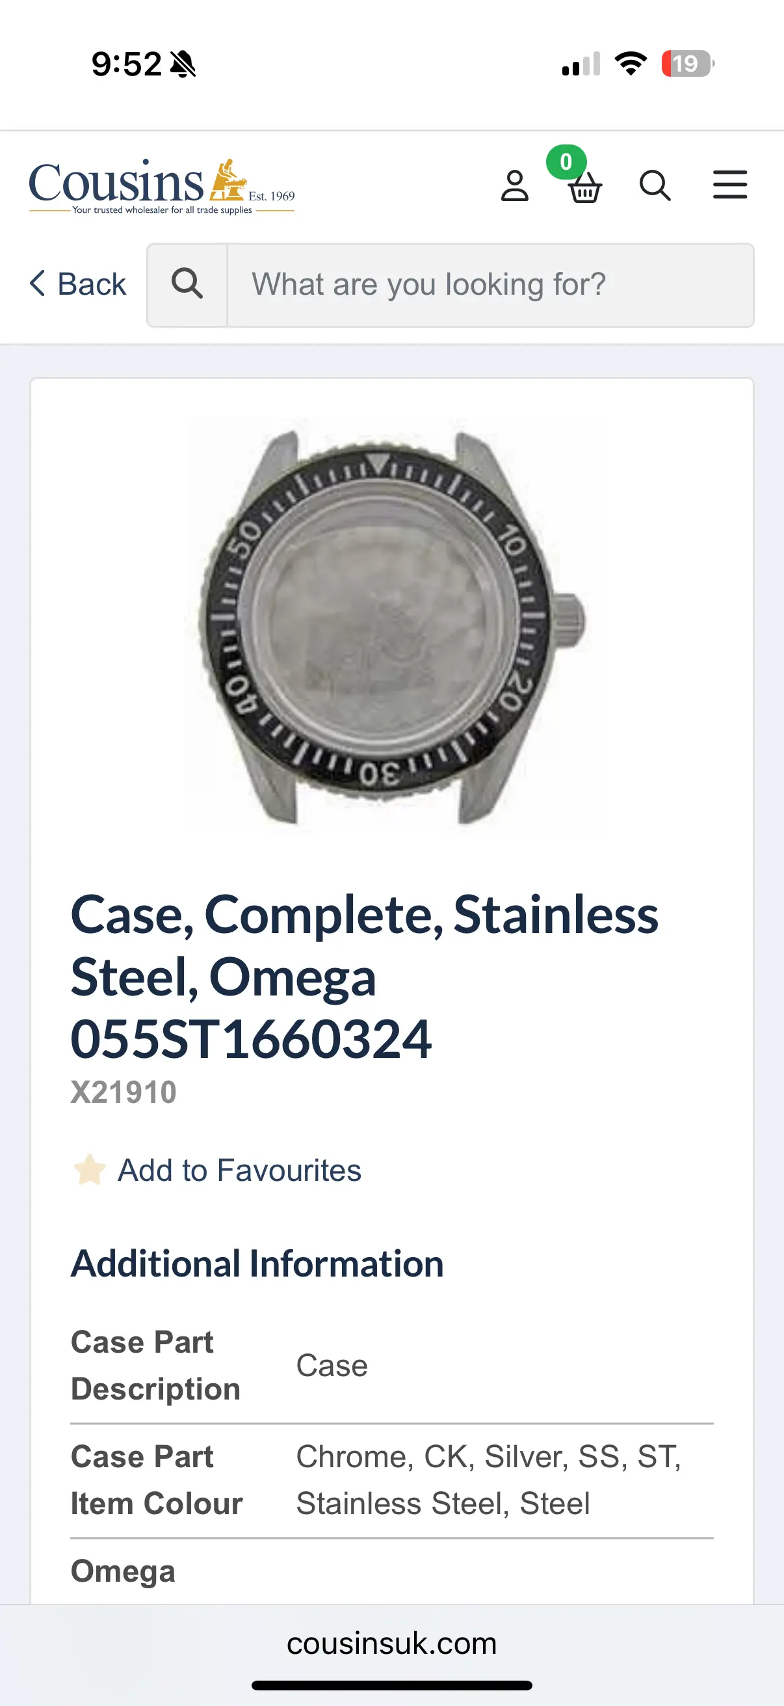784x1706 pixels.
Task: Open the hamburger menu
Action: coord(730,185)
